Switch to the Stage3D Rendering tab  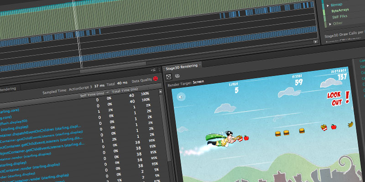182,66
